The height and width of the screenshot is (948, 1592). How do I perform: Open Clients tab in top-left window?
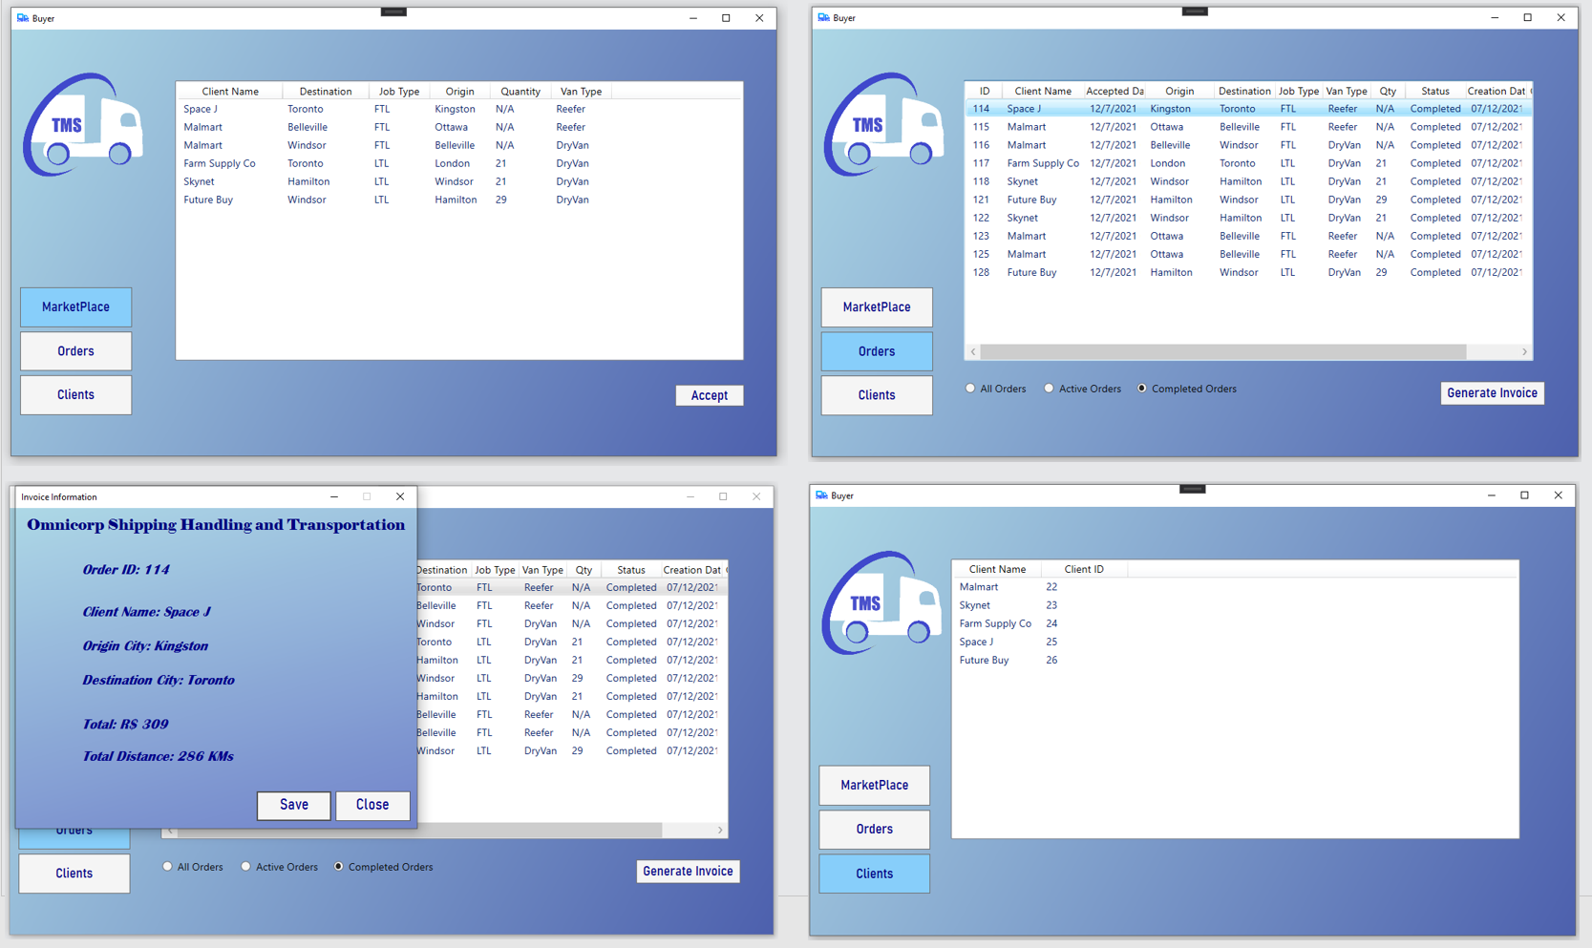[x=76, y=395]
